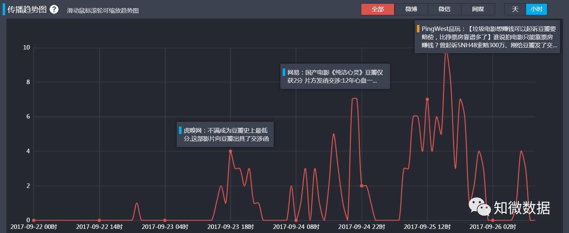Click the 传播趋势图 title
Image resolution: width=569 pixels, height=233 pixels.
[27, 10]
